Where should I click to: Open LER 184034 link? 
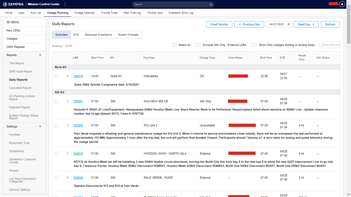click(x=78, y=153)
